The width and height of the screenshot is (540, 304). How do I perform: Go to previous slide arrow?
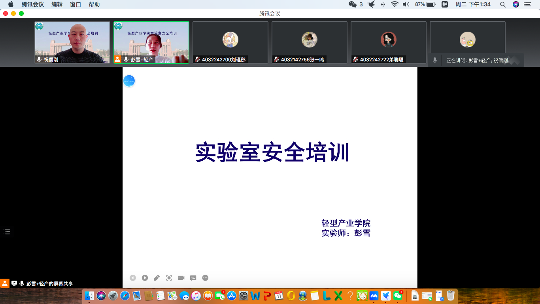(133, 278)
